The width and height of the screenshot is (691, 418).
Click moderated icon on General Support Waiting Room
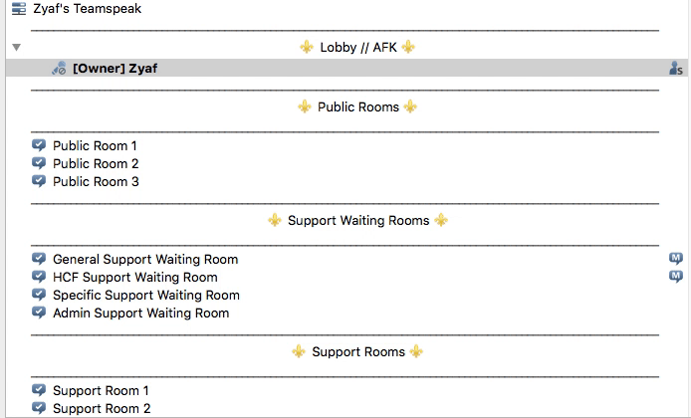click(676, 259)
